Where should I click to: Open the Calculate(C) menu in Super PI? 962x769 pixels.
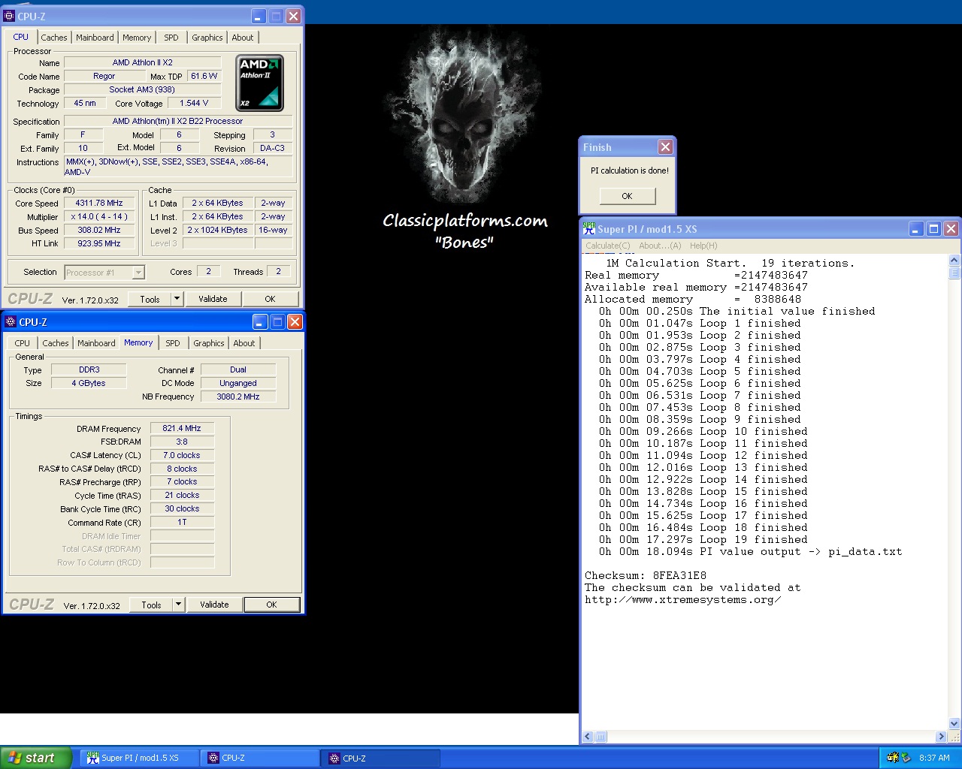(x=608, y=246)
